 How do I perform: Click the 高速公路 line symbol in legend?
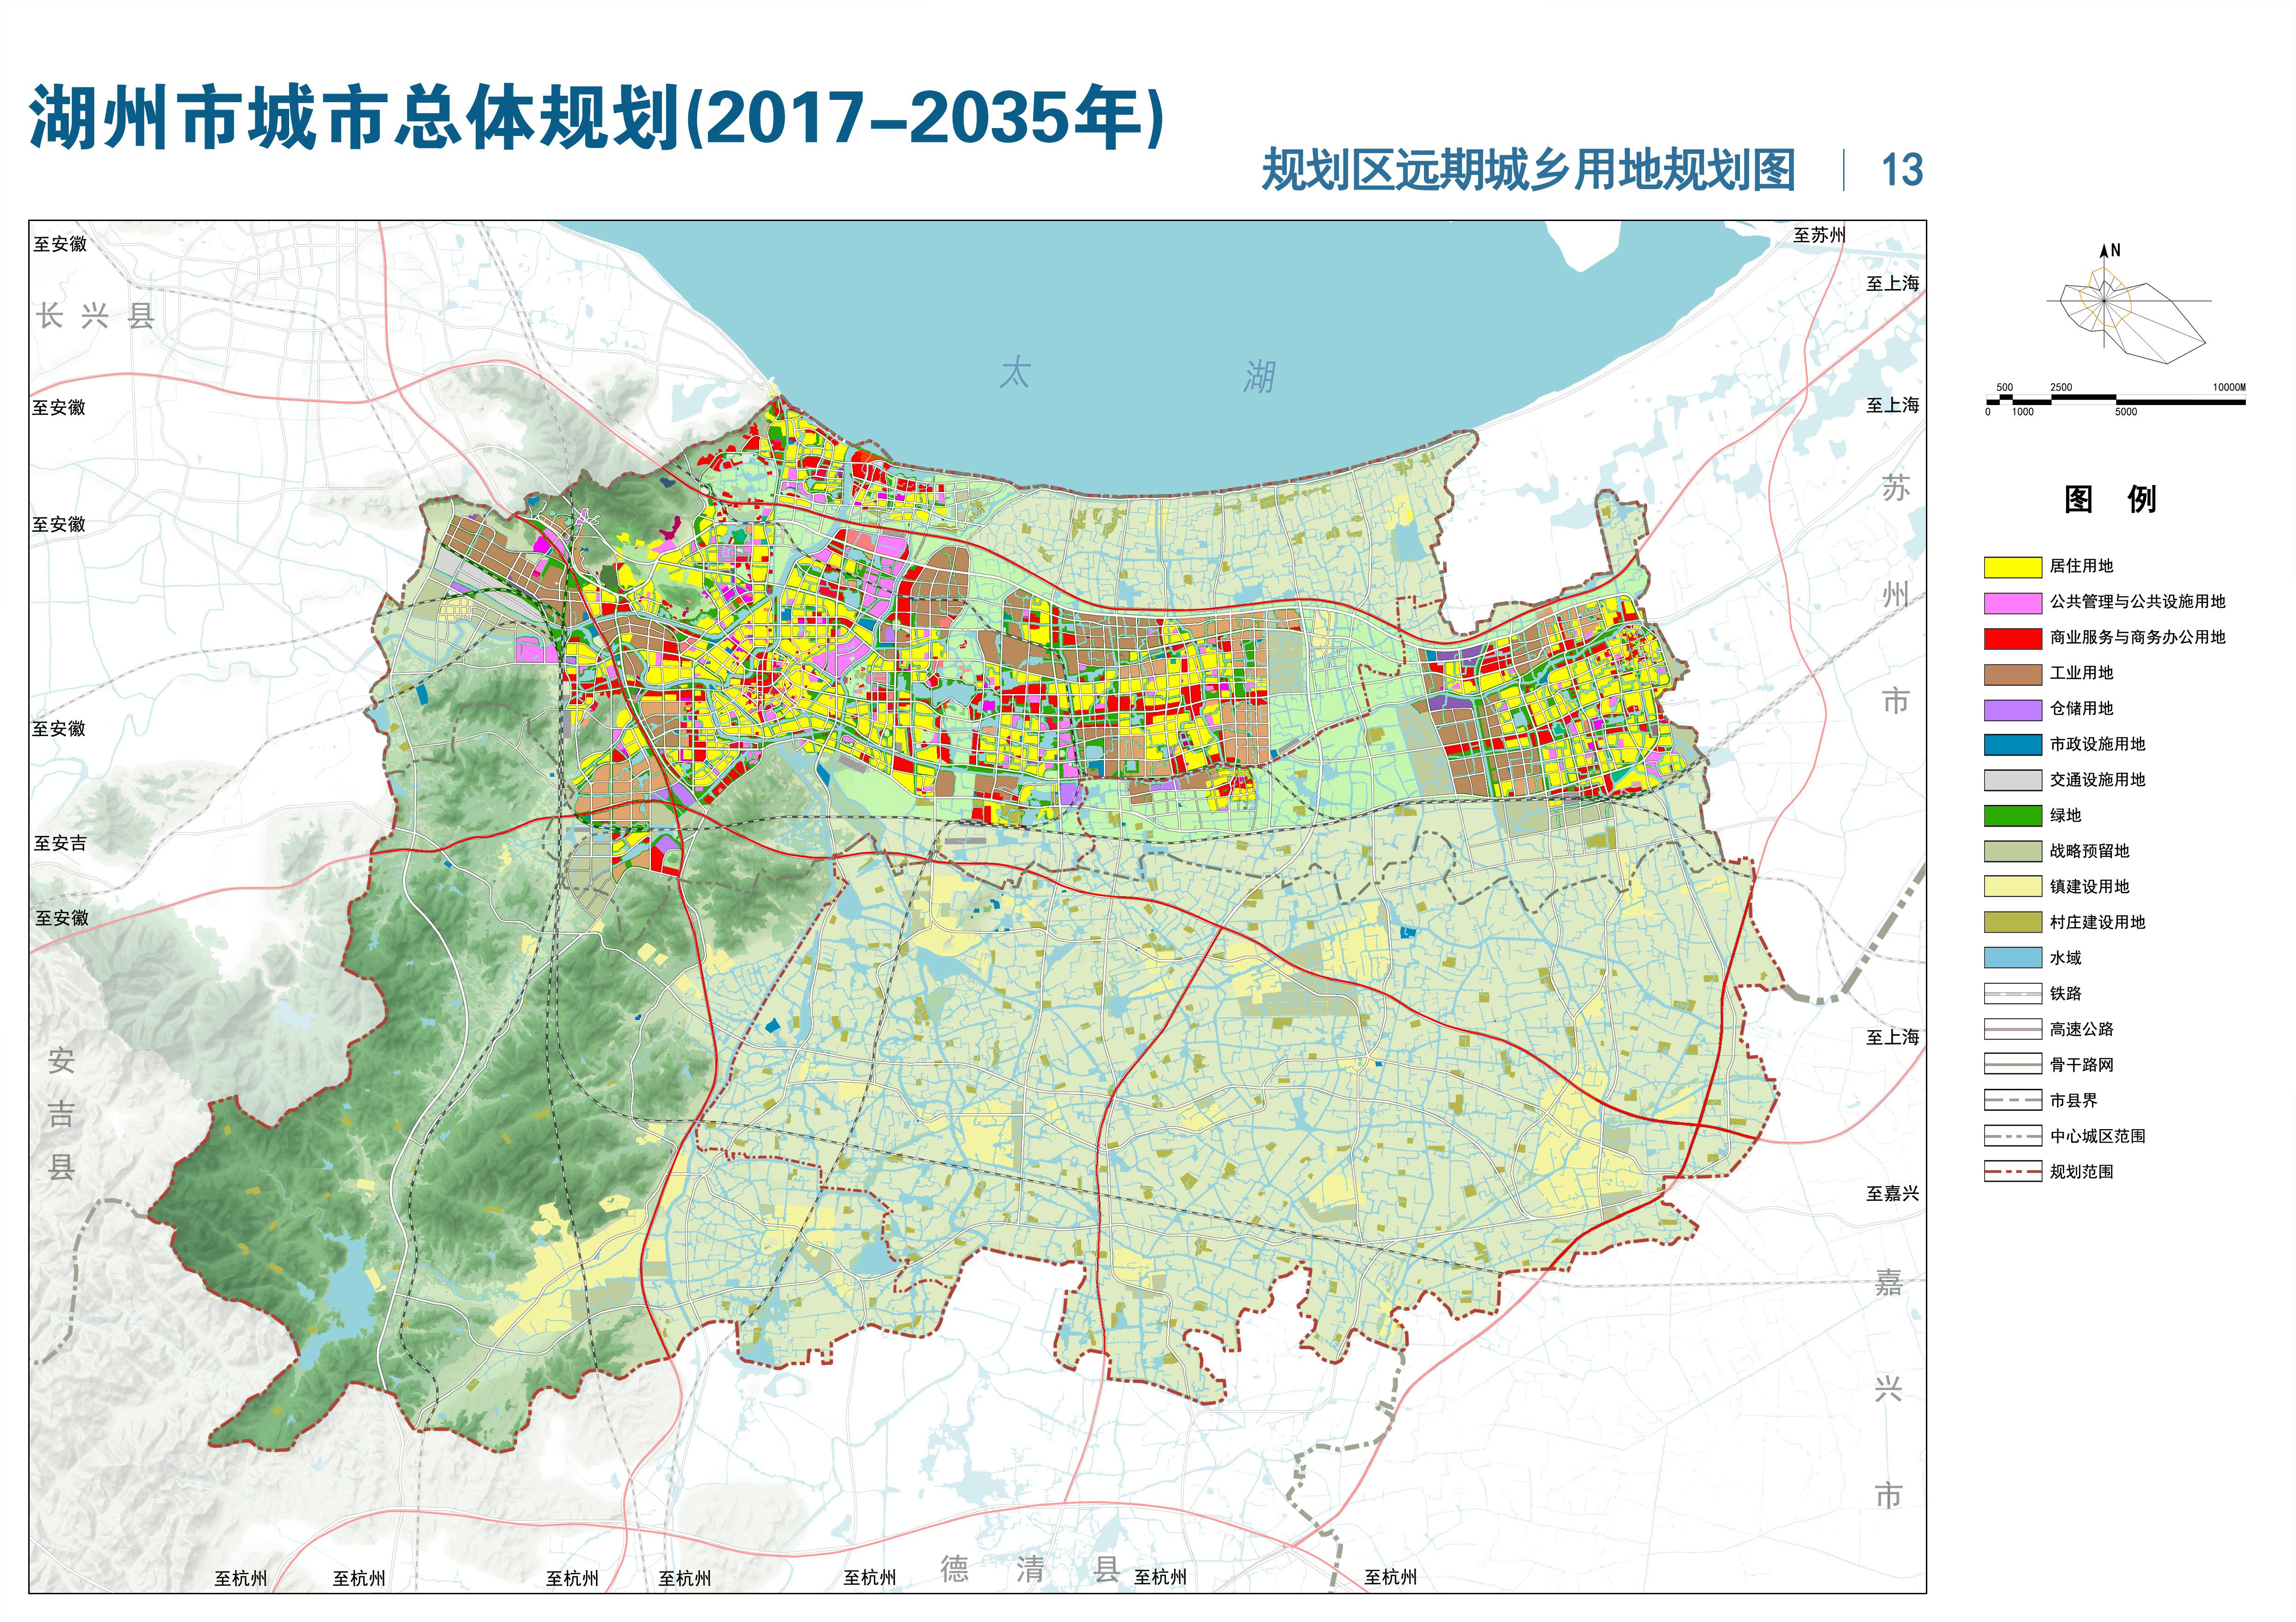pyautogui.click(x=2012, y=1029)
